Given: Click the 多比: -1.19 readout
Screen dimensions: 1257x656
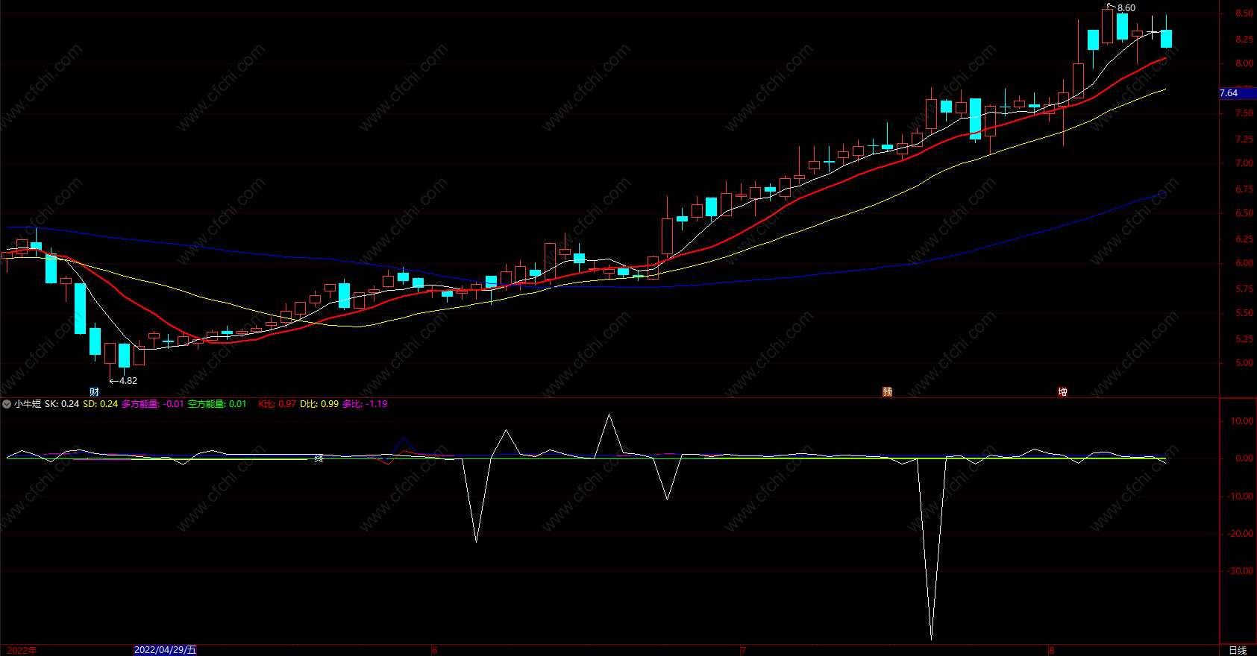Looking at the screenshot, I should click(365, 404).
